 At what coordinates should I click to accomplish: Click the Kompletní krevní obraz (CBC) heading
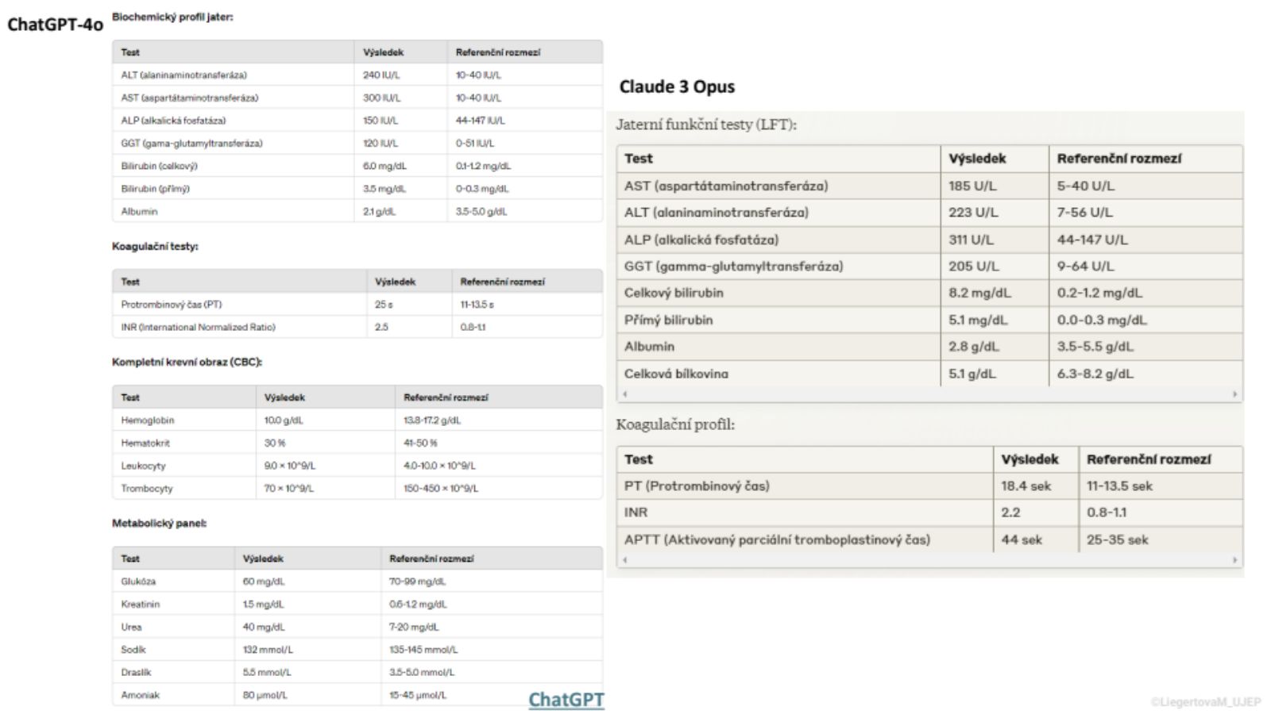point(187,362)
